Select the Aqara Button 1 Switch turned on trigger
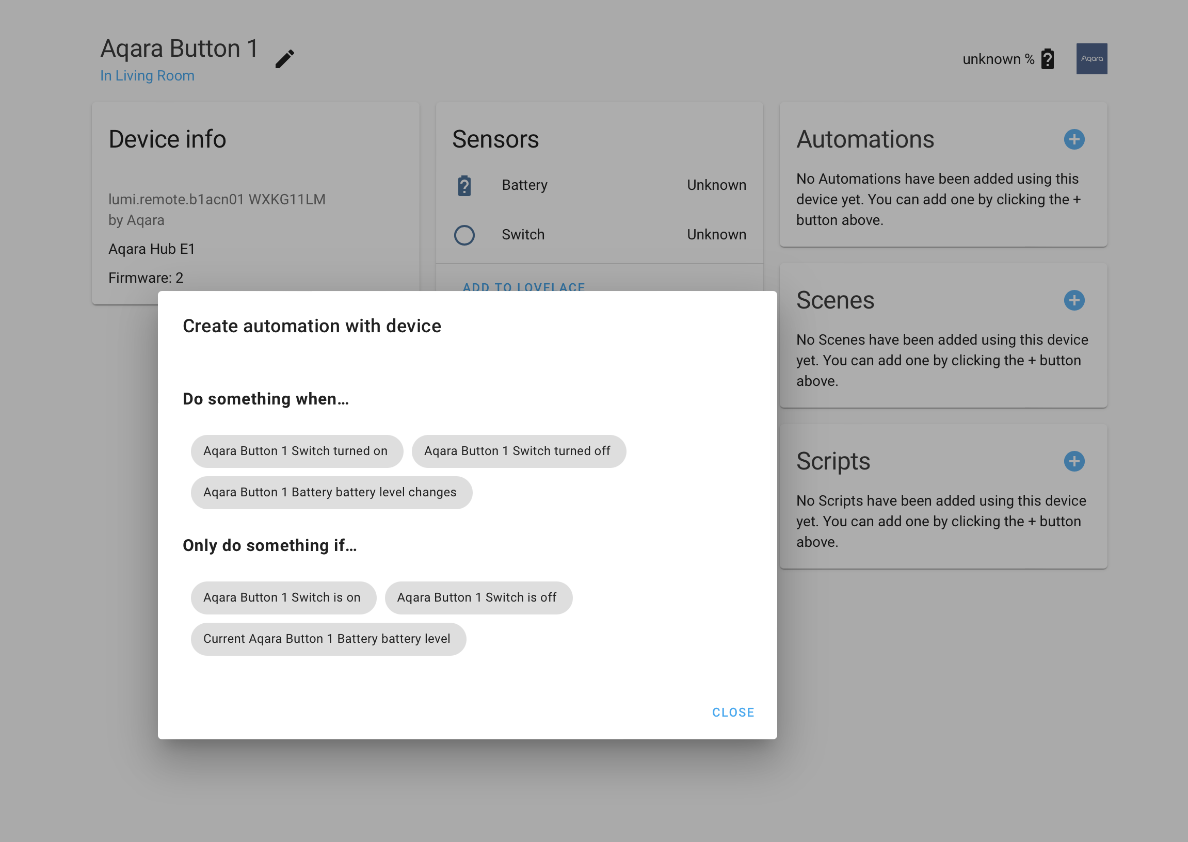The height and width of the screenshot is (842, 1188). pos(296,450)
